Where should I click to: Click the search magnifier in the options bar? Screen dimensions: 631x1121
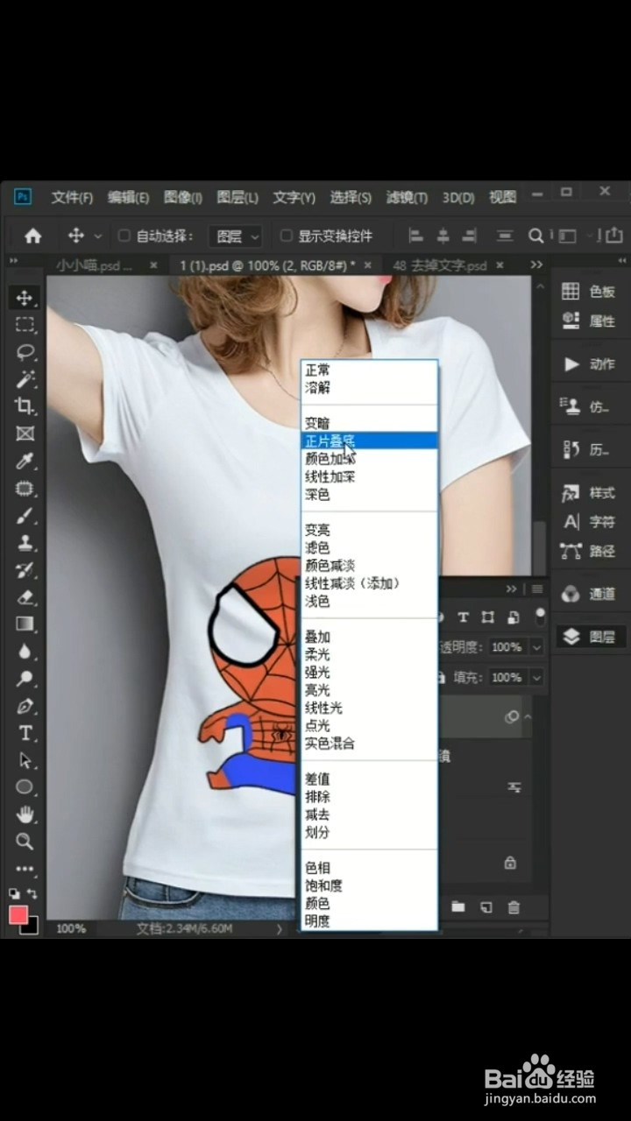(x=535, y=236)
